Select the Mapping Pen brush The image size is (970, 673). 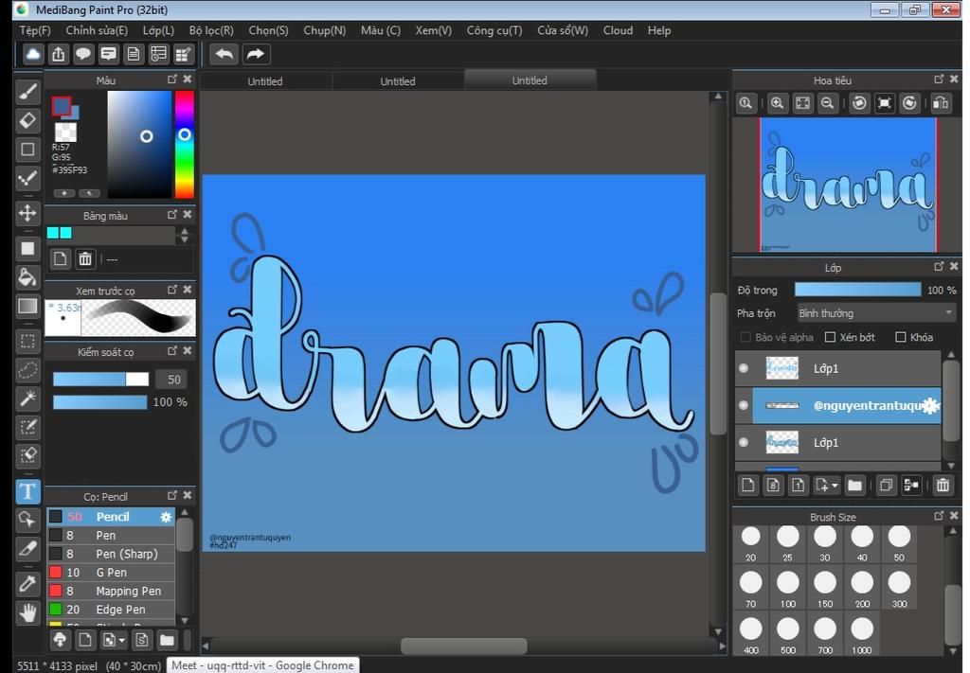[x=112, y=591]
